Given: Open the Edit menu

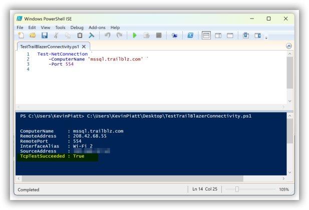Looking at the screenshot, I should (x=32, y=27).
